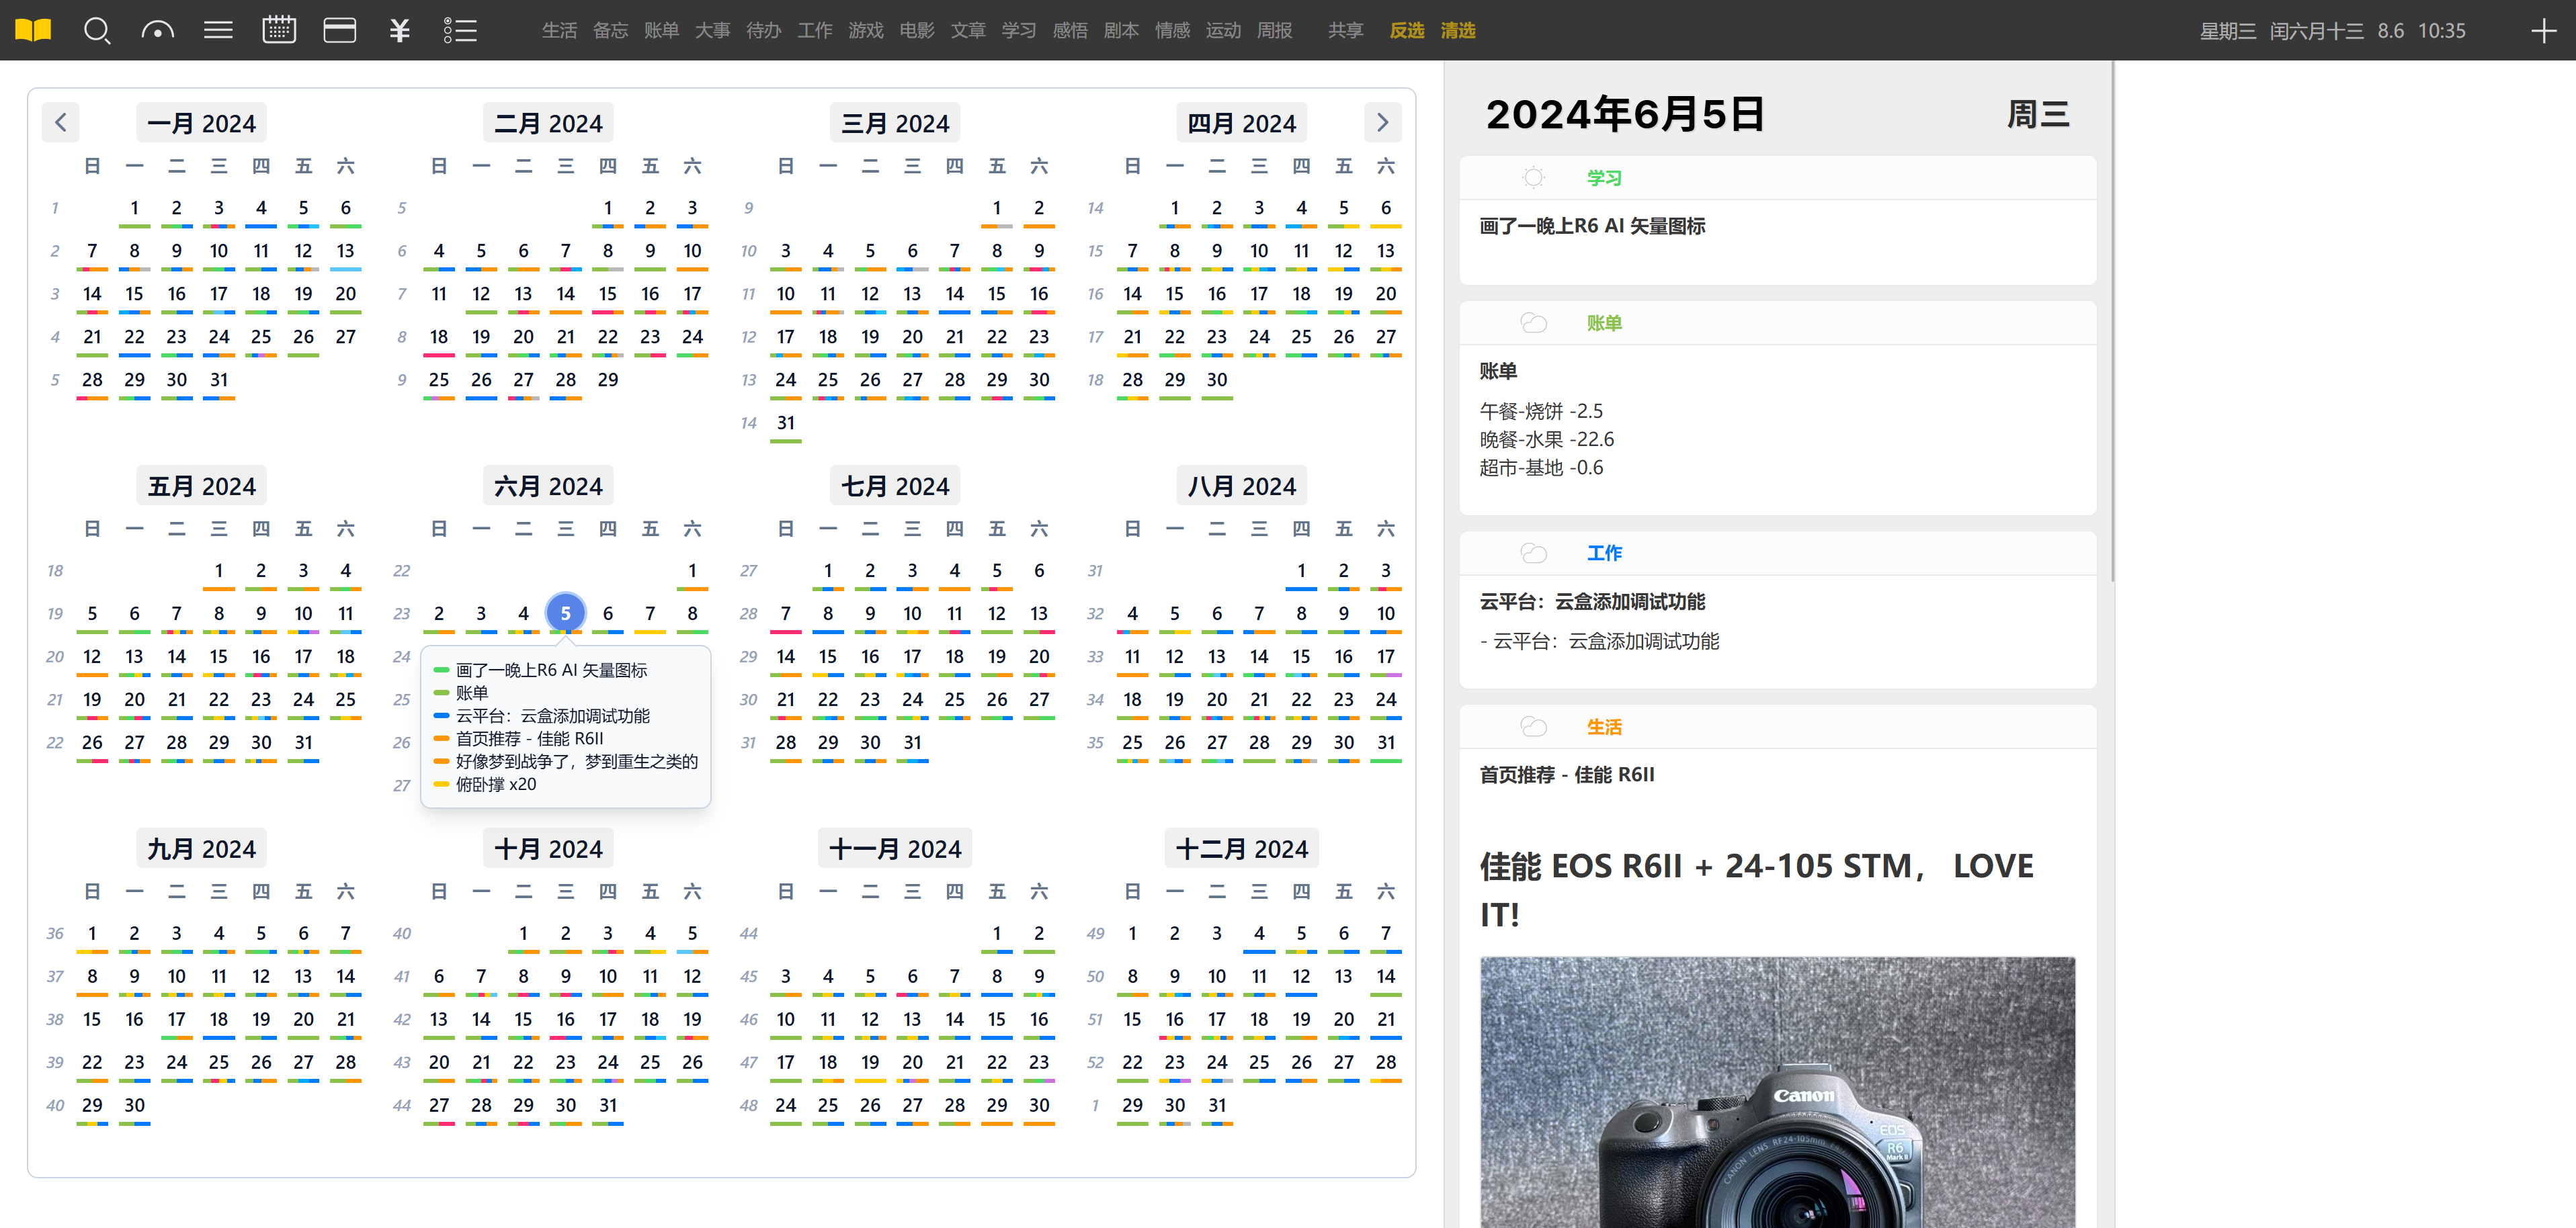Select September 30 in 九月 2024
This screenshot has height=1228, width=2576.
tap(134, 1105)
